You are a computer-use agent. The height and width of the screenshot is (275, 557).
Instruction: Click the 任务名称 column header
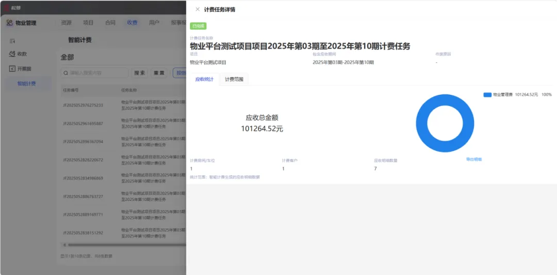pos(129,90)
